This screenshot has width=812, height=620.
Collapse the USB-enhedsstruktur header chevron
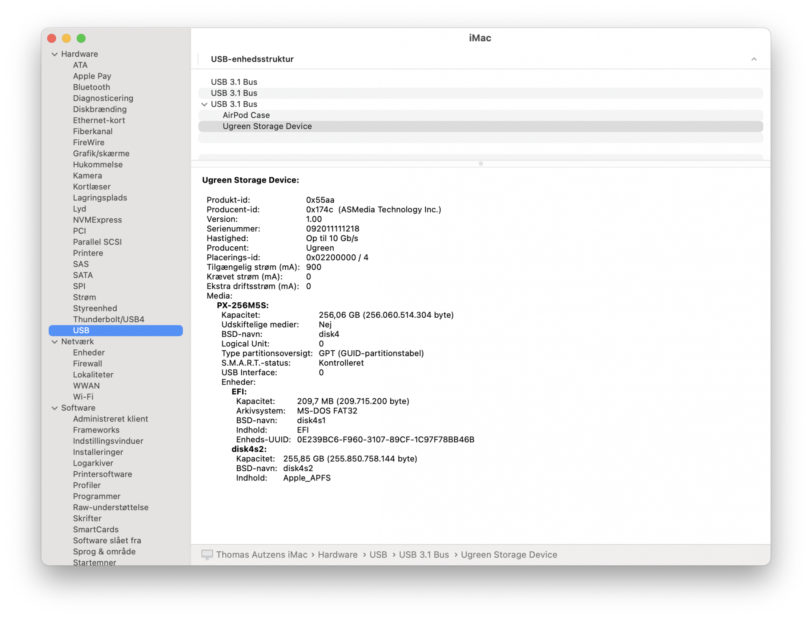tap(754, 59)
